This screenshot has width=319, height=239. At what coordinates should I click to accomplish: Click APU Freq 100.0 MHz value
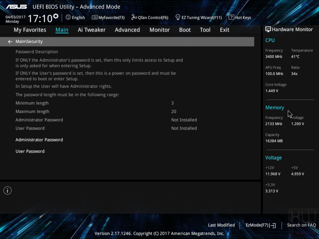[x=274, y=74]
